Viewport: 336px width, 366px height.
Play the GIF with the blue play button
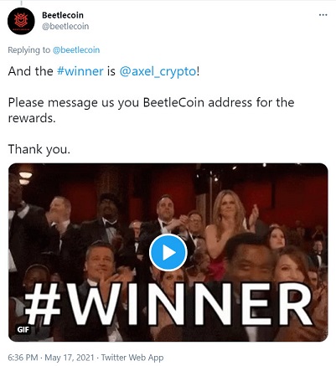pyautogui.click(x=168, y=252)
